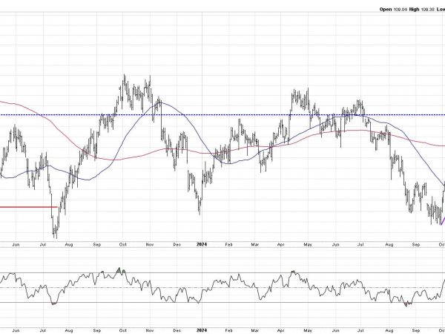Select the Dec label on price chart axis
The width and height of the screenshot is (445, 334).
177,244
